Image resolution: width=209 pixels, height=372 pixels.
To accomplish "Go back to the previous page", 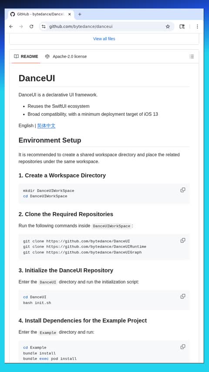I will [11, 27].
